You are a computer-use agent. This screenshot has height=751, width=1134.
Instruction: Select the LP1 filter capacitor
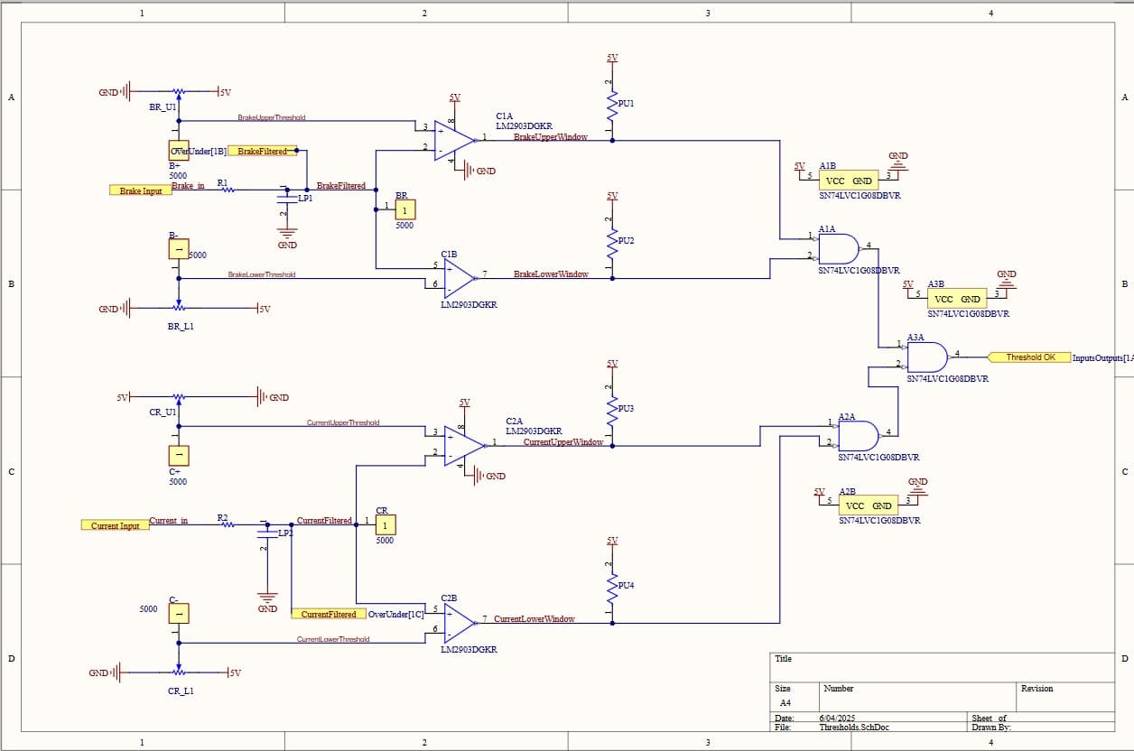[287, 198]
